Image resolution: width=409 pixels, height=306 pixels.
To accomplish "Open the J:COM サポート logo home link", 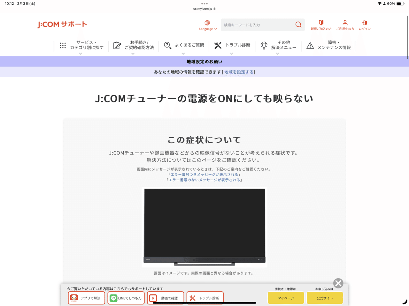I will pos(62,24).
